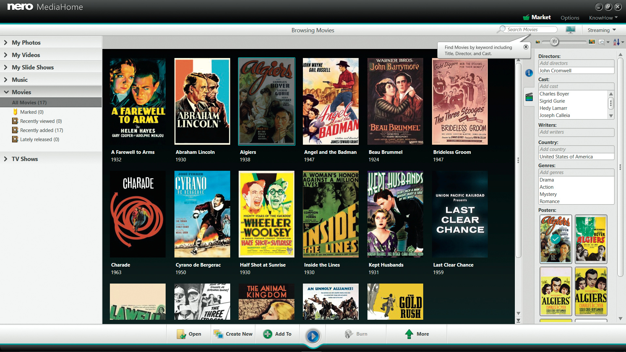Click the Create New button
This screenshot has height=352, width=626.
point(233,334)
